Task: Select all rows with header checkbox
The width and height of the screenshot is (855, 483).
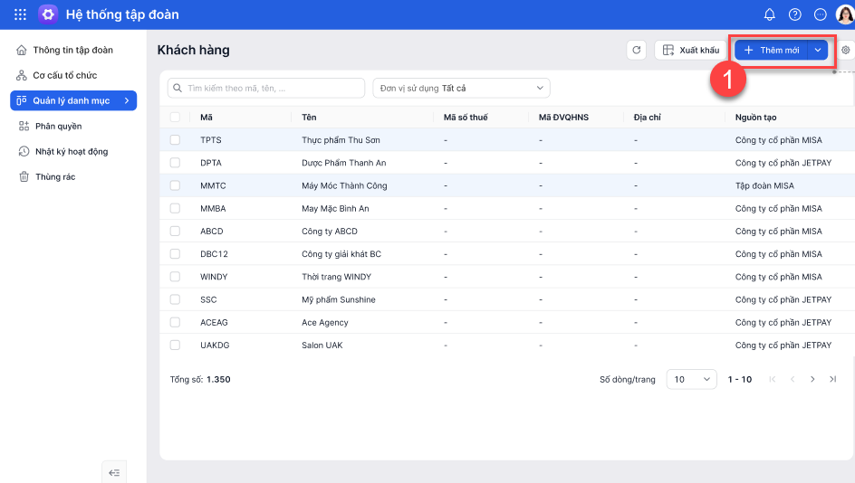Action: pyautogui.click(x=175, y=118)
